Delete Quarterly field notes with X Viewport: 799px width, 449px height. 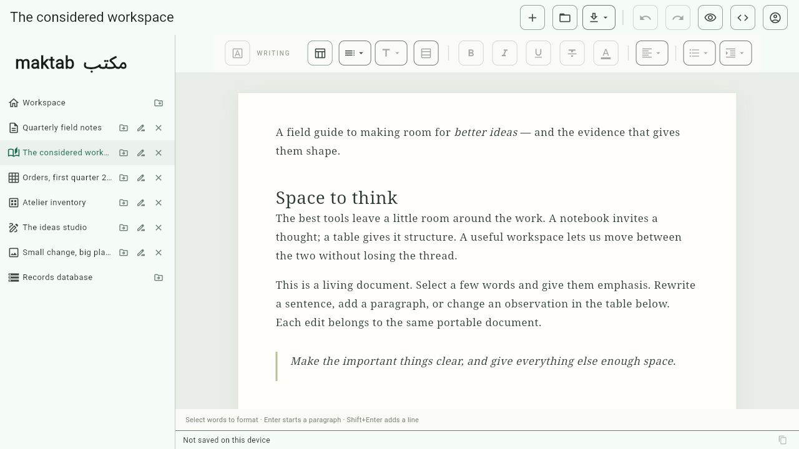pos(159,128)
